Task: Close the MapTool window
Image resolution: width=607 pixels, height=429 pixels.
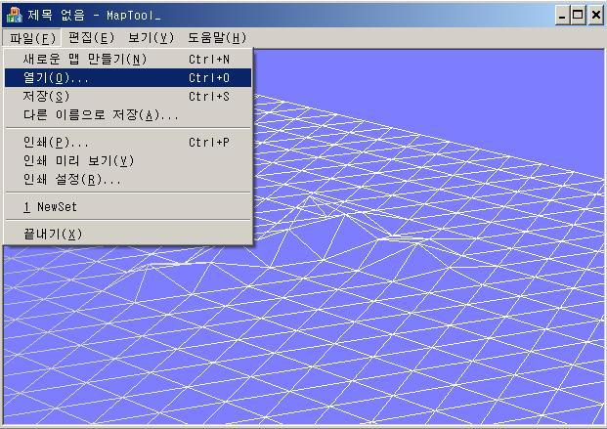Action: (x=596, y=16)
